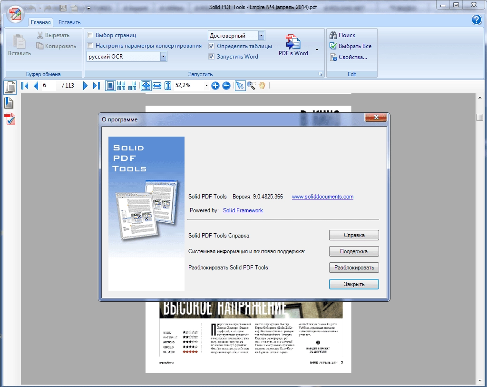The height and width of the screenshot is (387, 487).
Task: Click the vertical scrollbar thumb
Action: [x=480, y=117]
